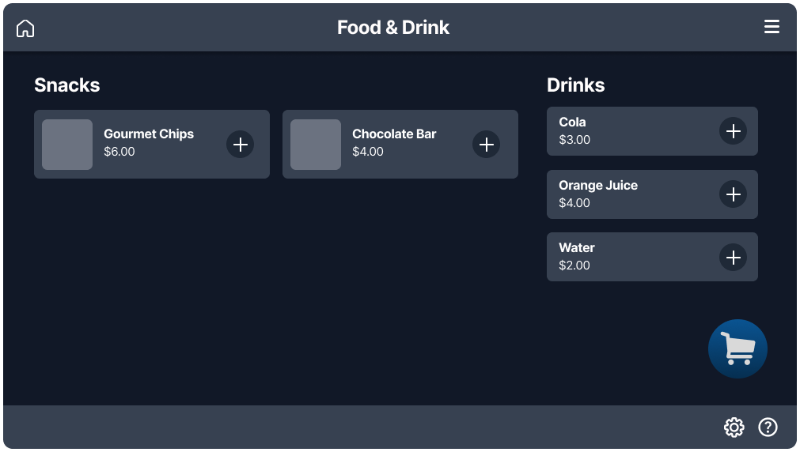The height and width of the screenshot is (452, 800).
Task: Select the Chocolate Bar thumbnail image
Action: 316,145
